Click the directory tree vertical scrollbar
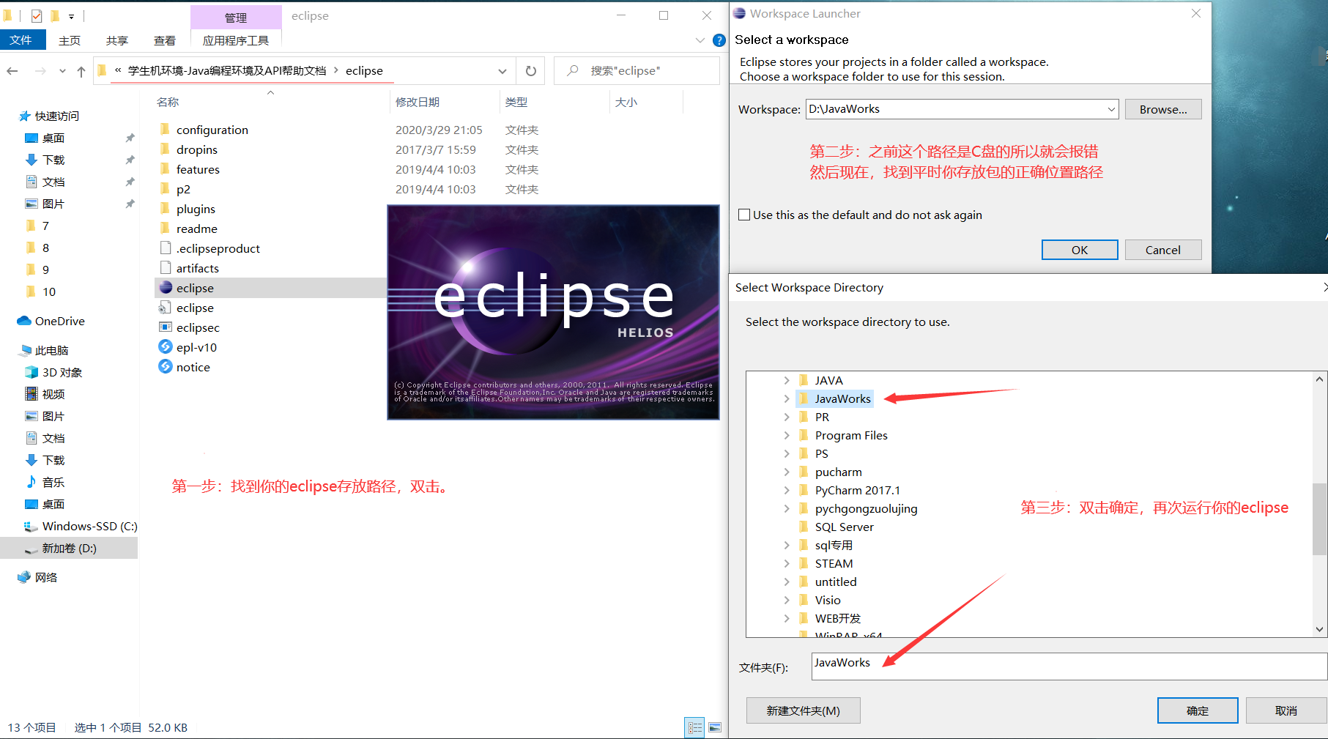This screenshot has height=739, width=1328. (x=1319, y=519)
